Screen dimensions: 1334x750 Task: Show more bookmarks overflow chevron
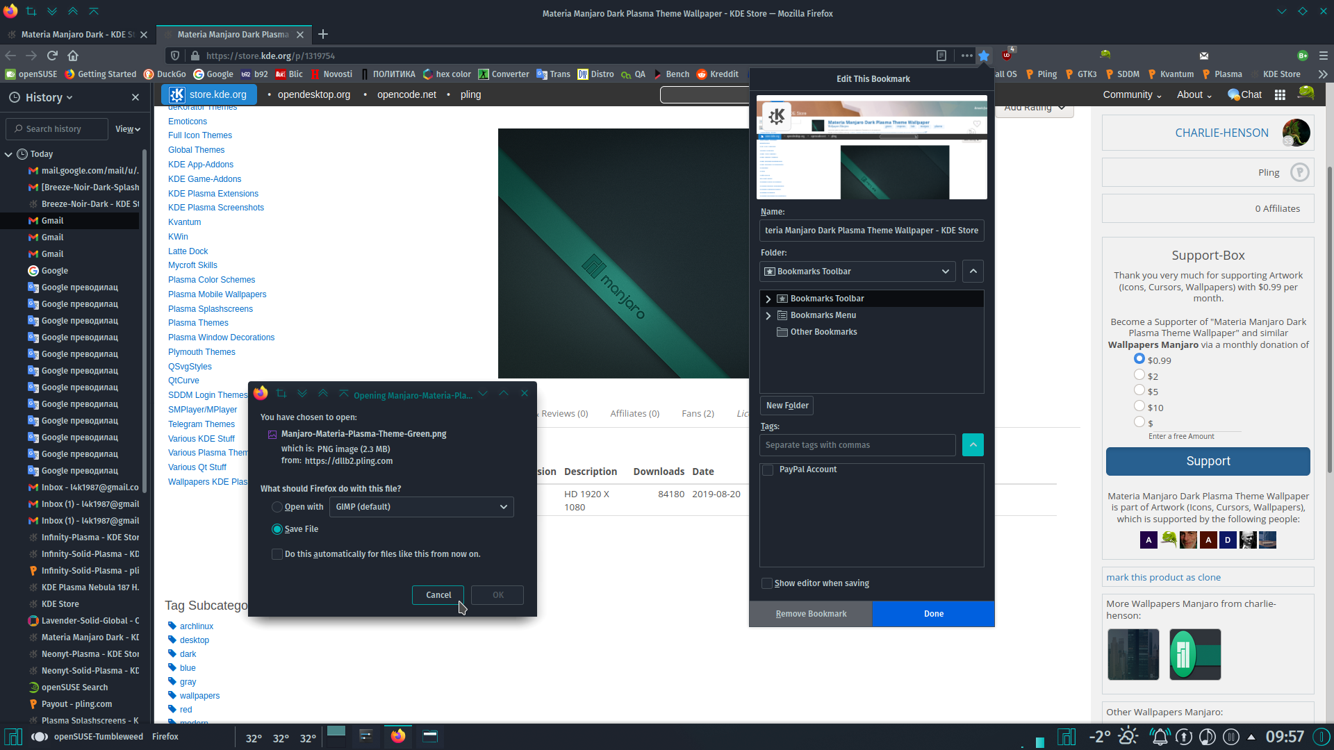[x=1323, y=74]
